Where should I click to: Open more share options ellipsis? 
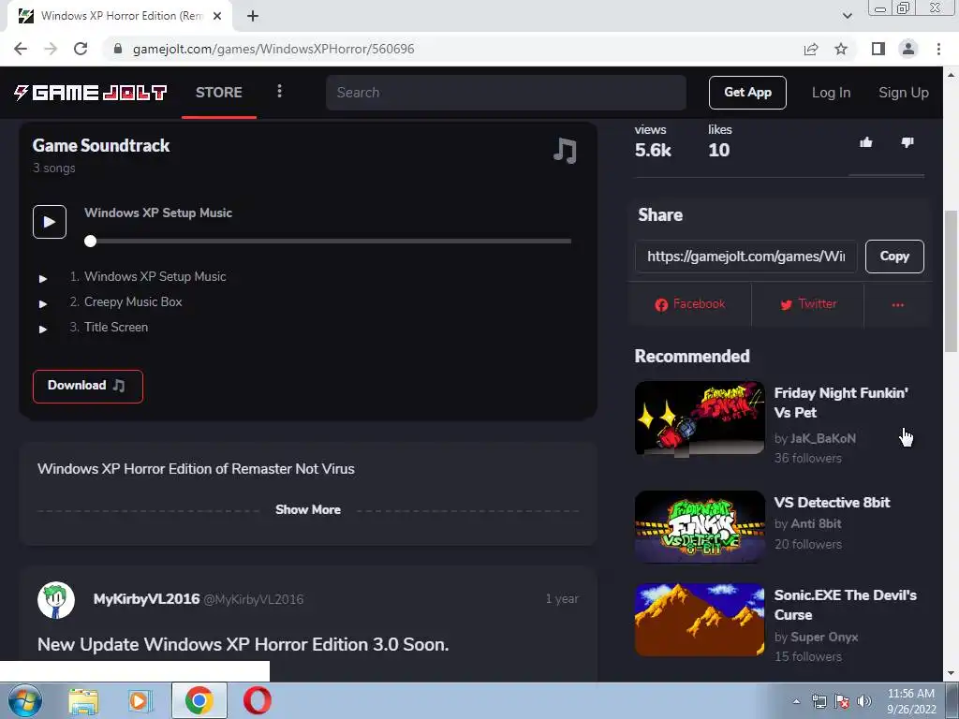coord(897,304)
